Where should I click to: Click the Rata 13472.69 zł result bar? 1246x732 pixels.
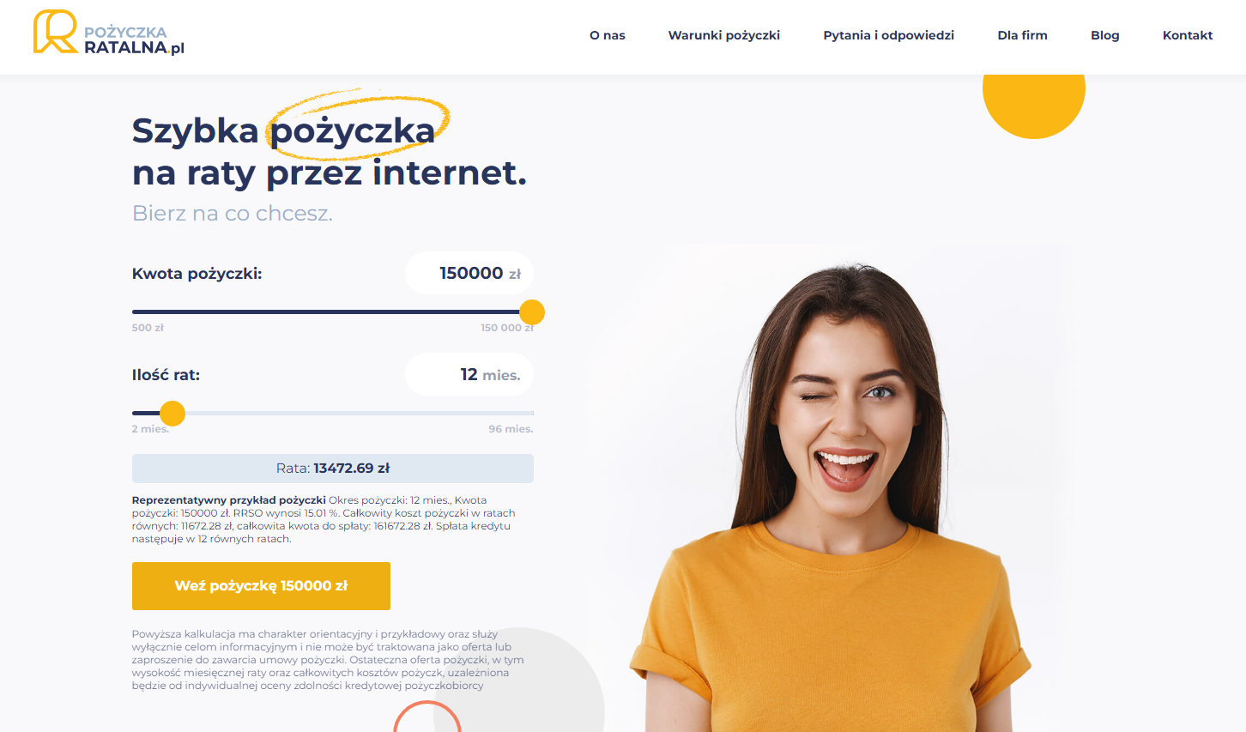point(333,469)
